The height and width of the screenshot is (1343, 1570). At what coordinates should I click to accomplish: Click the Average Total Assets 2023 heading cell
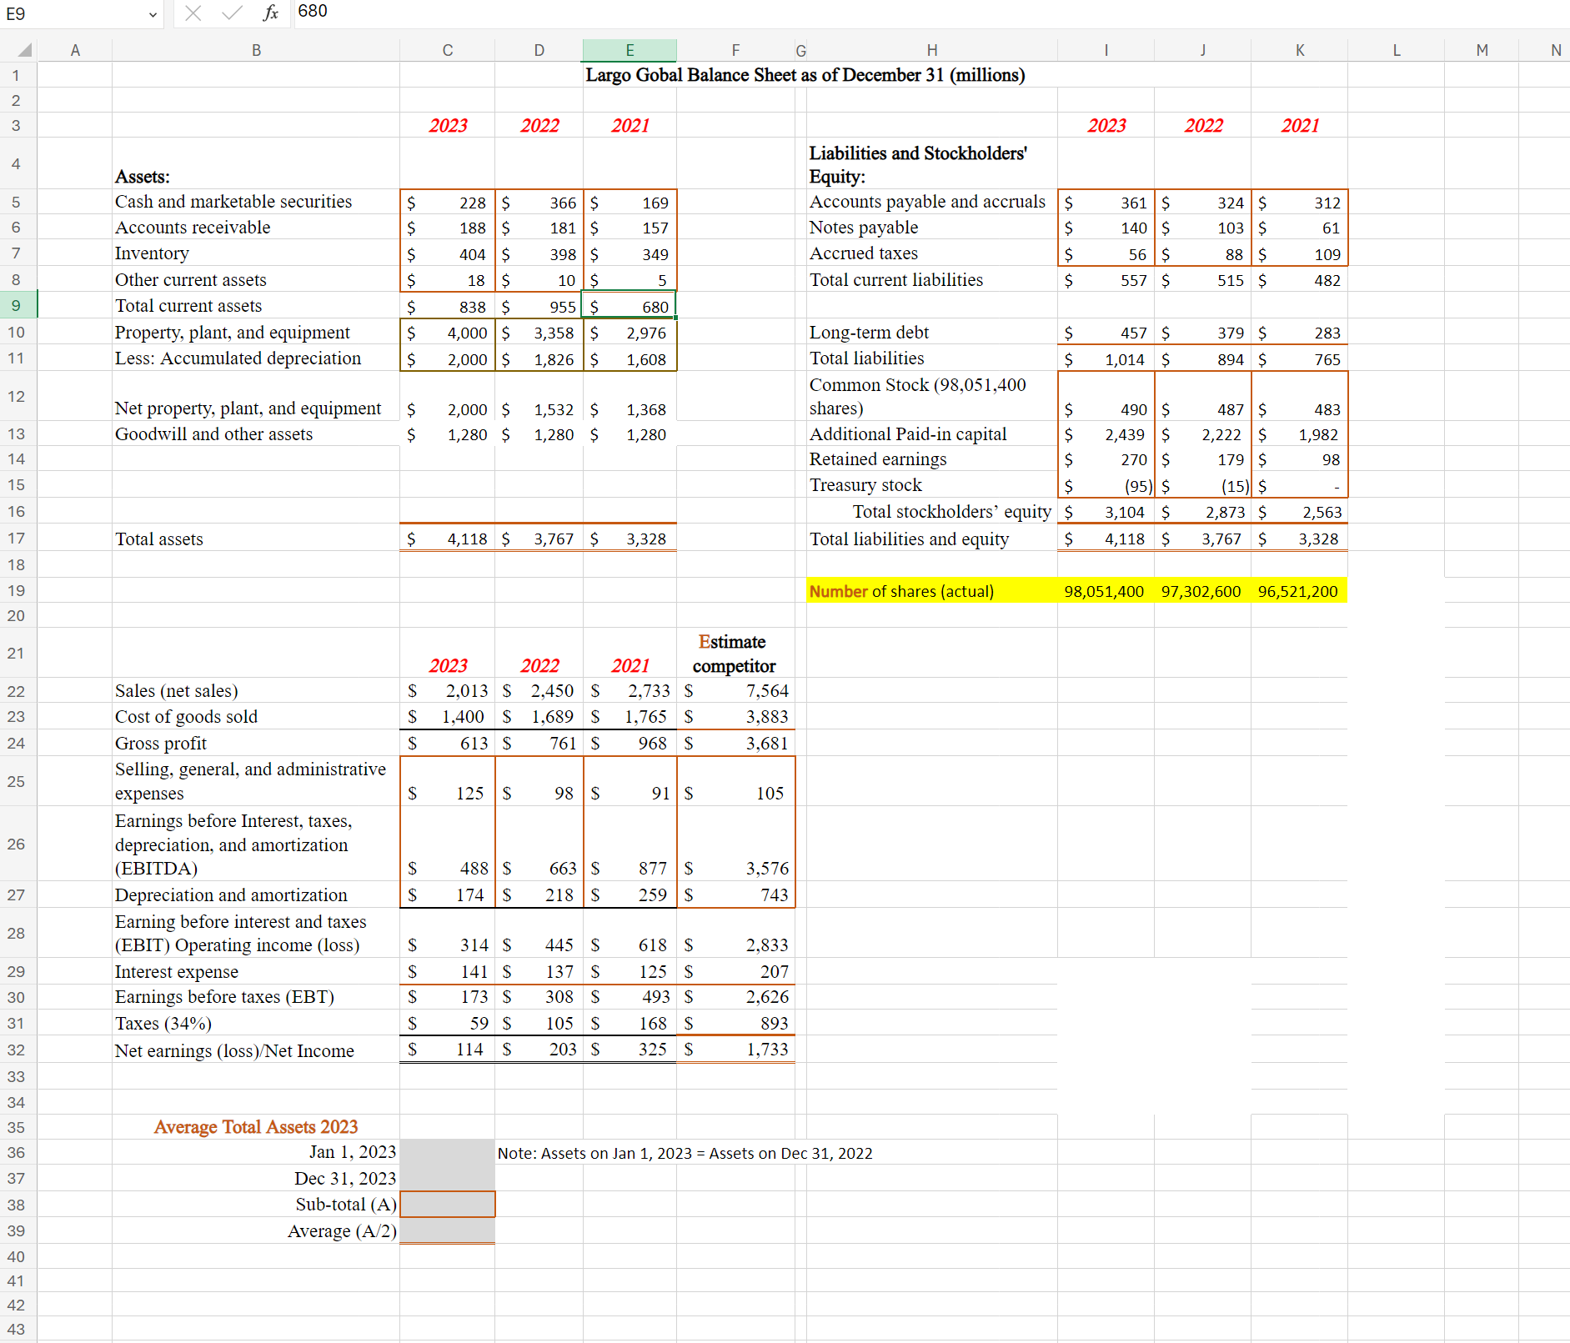255,1126
